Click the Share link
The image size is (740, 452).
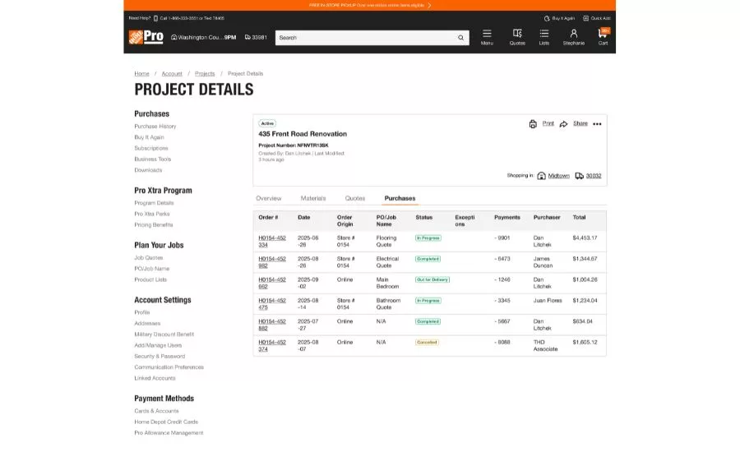click(x=580, y=123)
